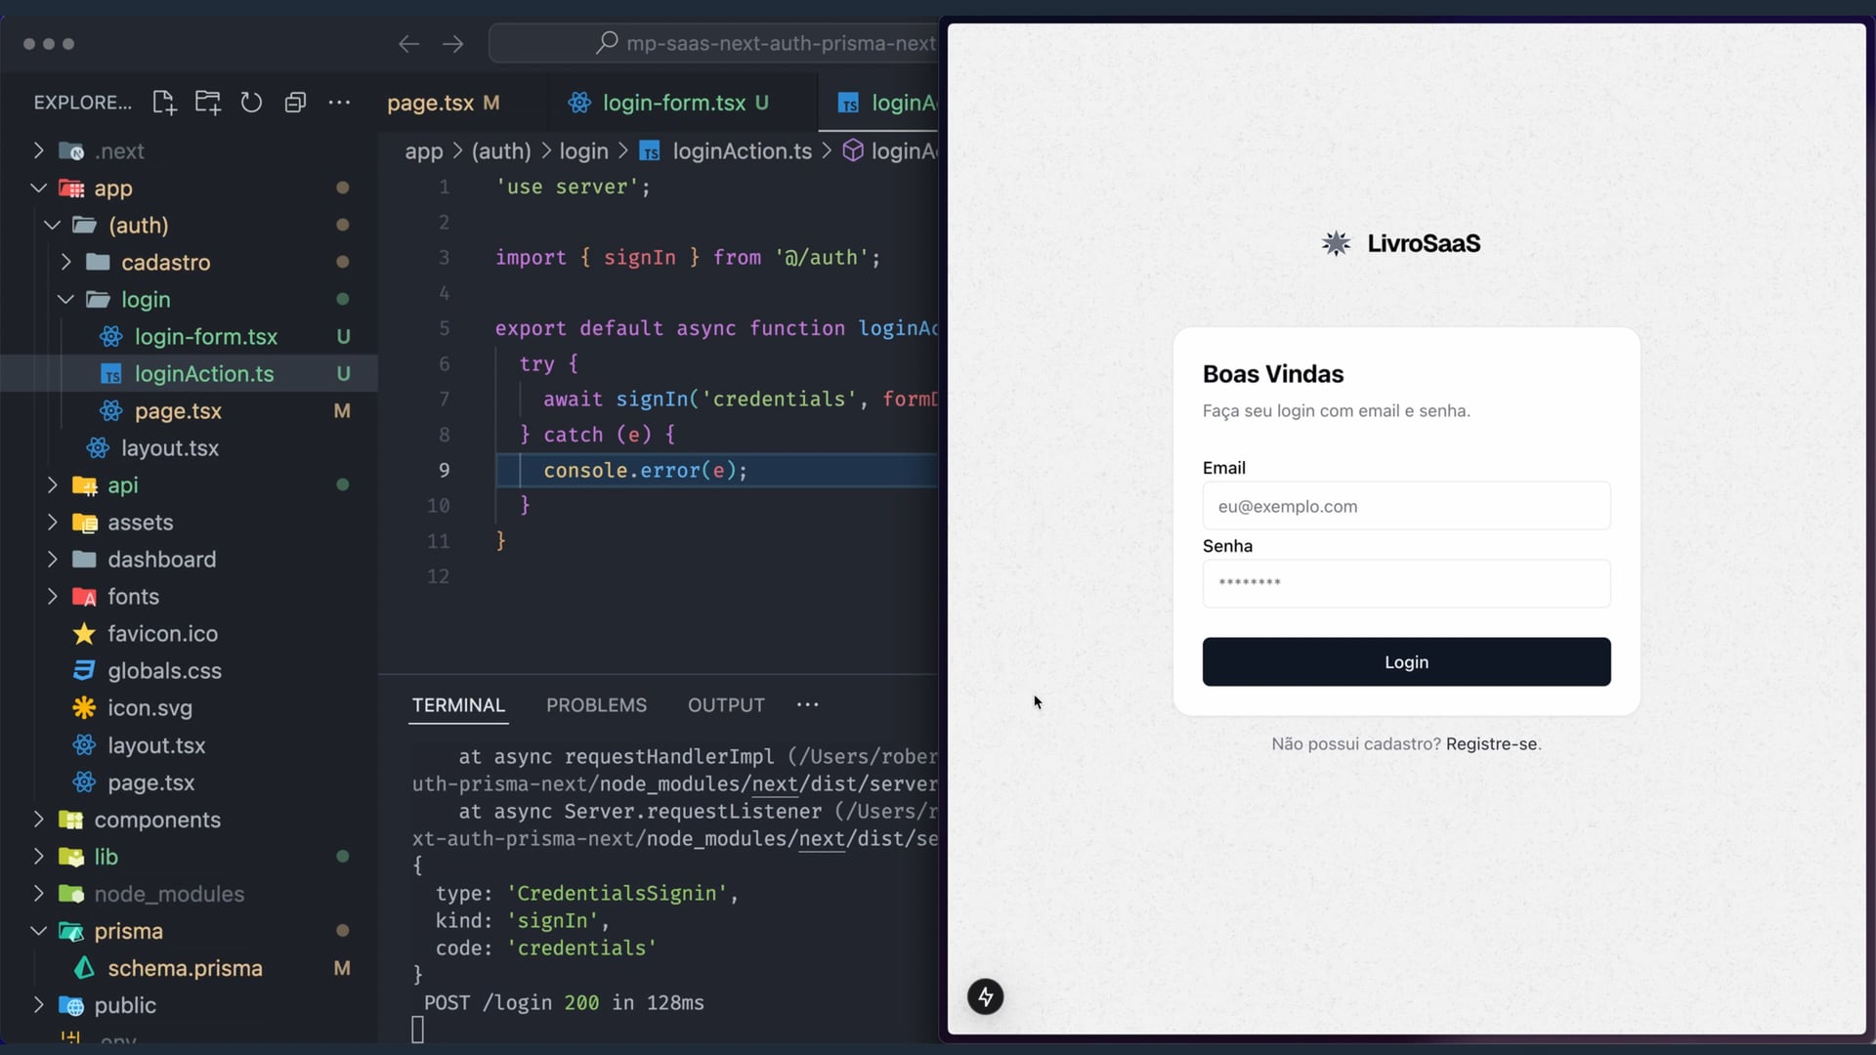Collapse the prisma folder
This screenshot has height=1055, width=1876.
(x=39, y=931)
